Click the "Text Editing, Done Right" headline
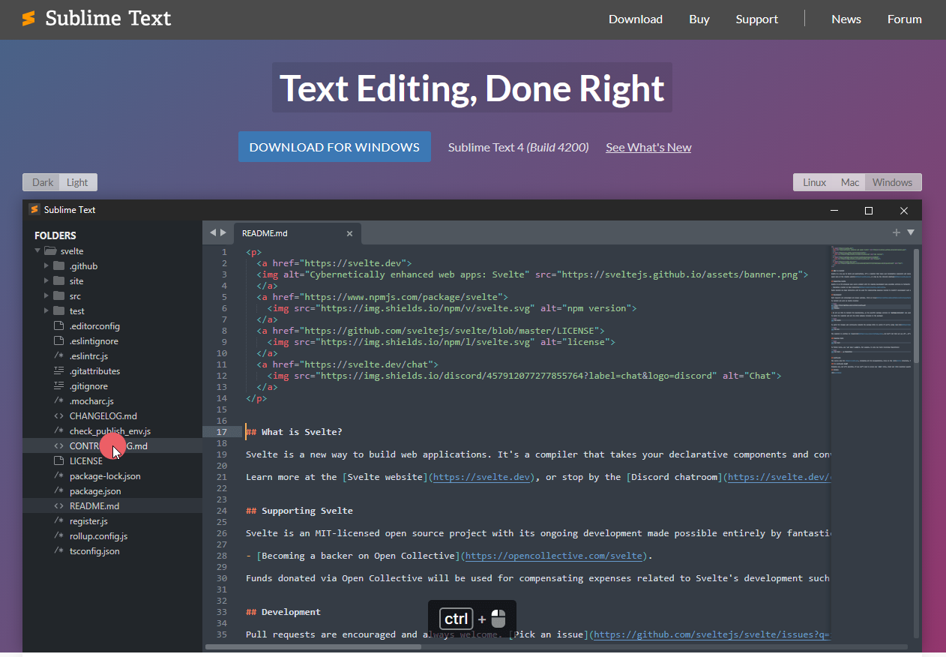 472,88
